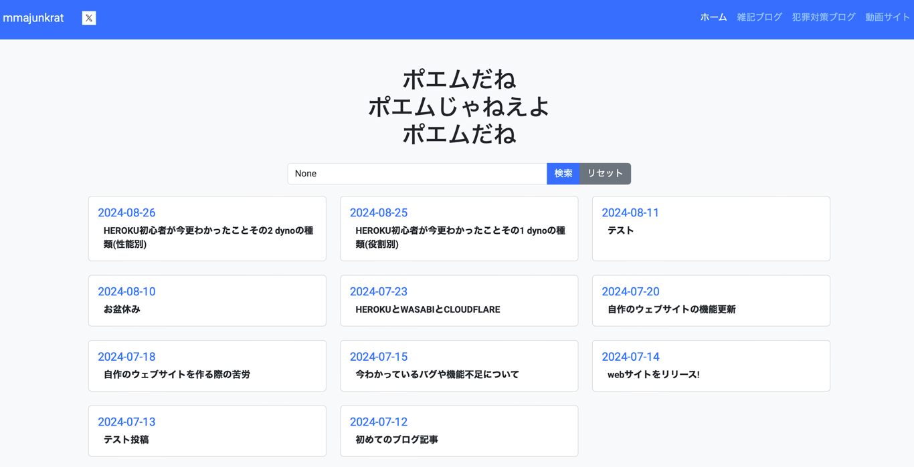Open the 2024-08-25 post date link
The height and width of the screenshot is (467, 914).
pos(379,212)
